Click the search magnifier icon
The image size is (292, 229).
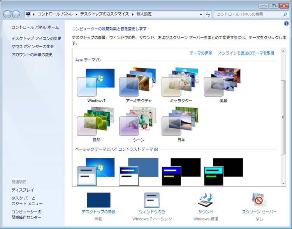(x=285, y=14)
